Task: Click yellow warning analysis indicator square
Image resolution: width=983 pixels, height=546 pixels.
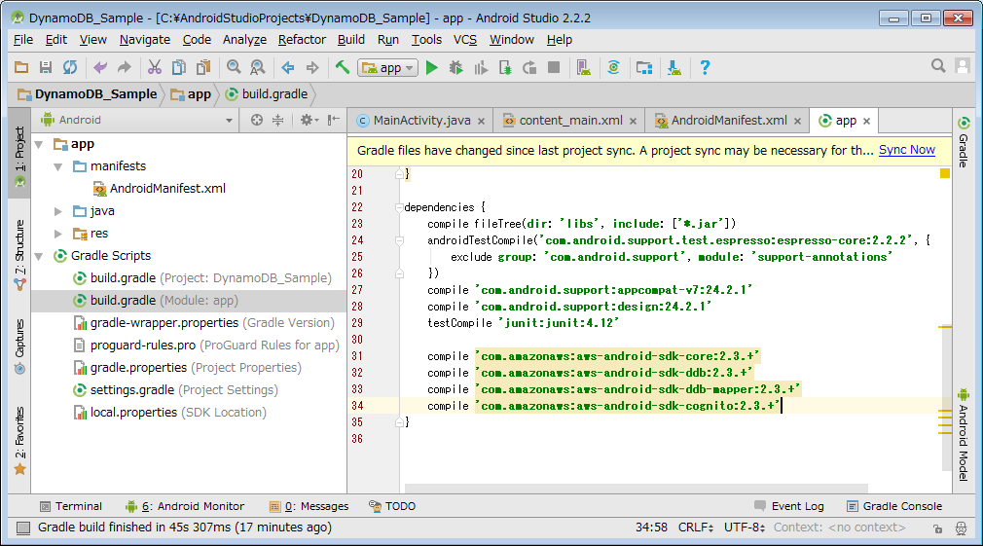Action: [x=945, y=173]
